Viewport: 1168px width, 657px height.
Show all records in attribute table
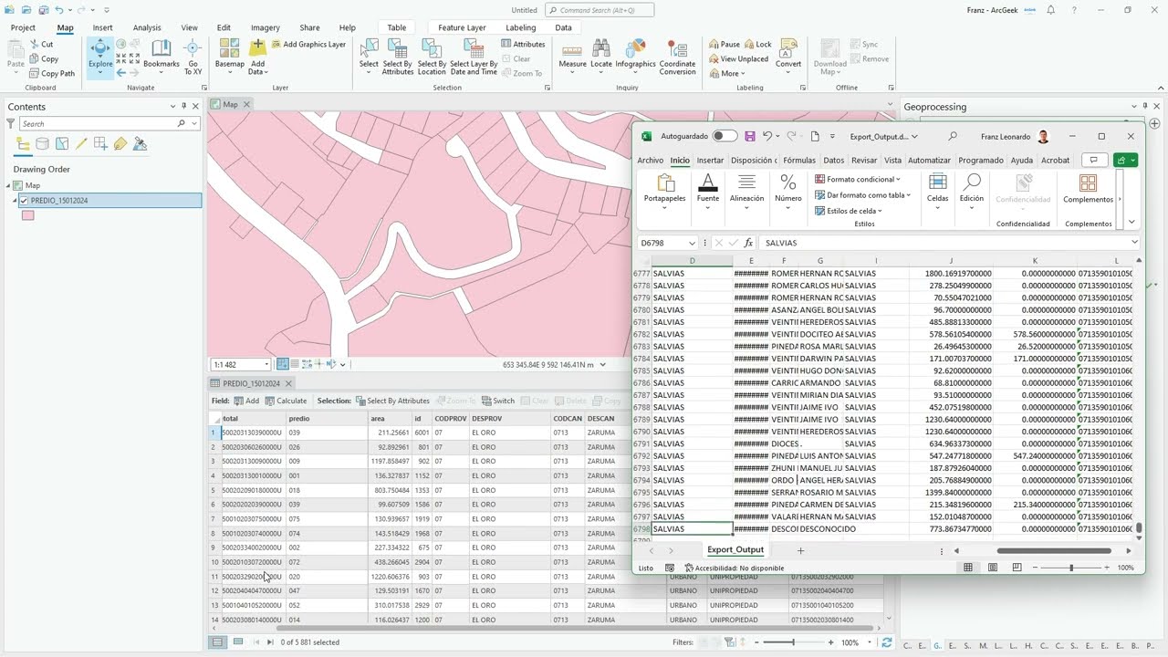point(217,642)
